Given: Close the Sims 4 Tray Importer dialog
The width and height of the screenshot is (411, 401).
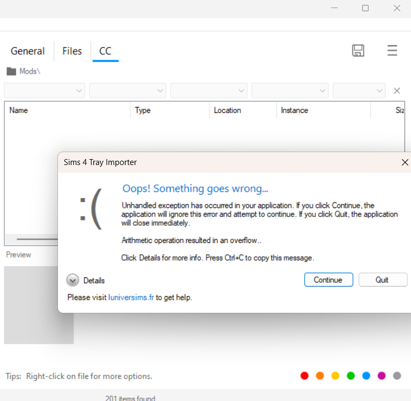Looking at the screenshot, I should coord(405,162).
